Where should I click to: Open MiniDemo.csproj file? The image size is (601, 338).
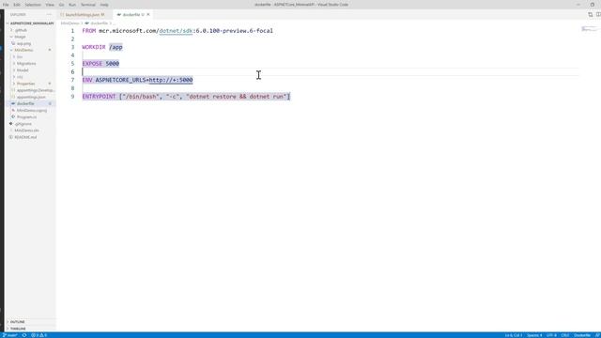tap(31, 111)
